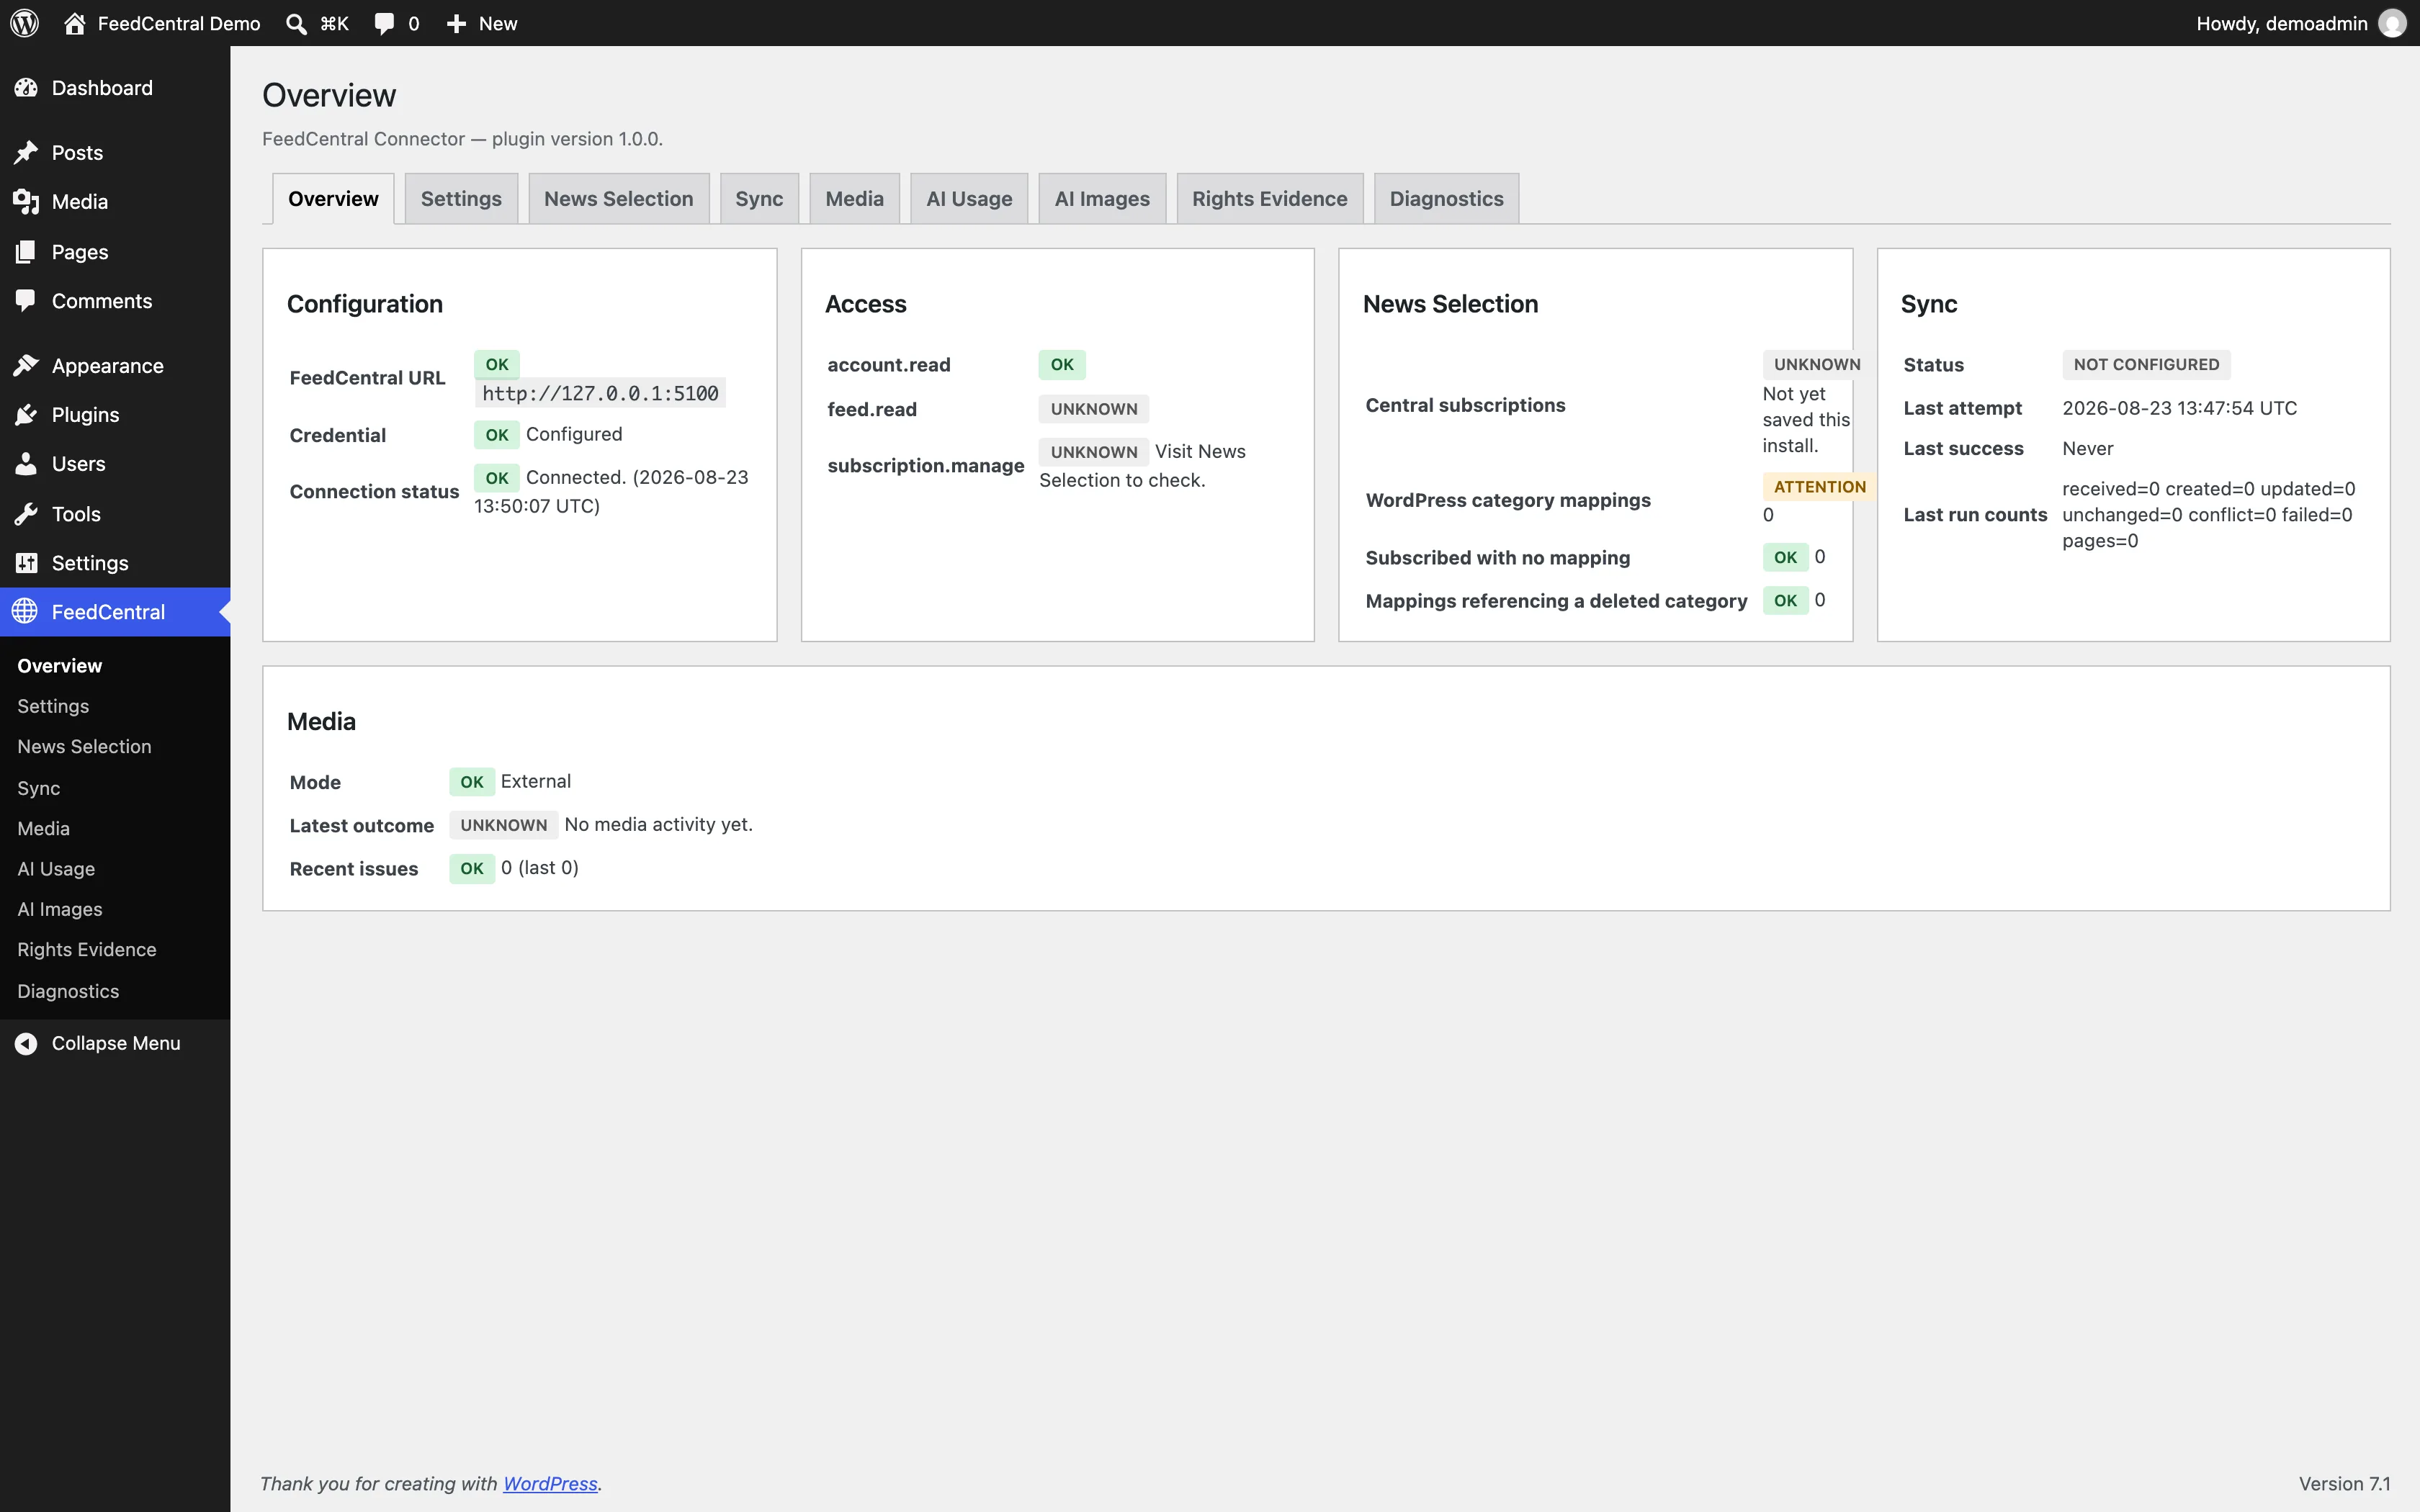Screen dimensions: 2420x1512
Task: Click the plus New icon
Action: 456,23
